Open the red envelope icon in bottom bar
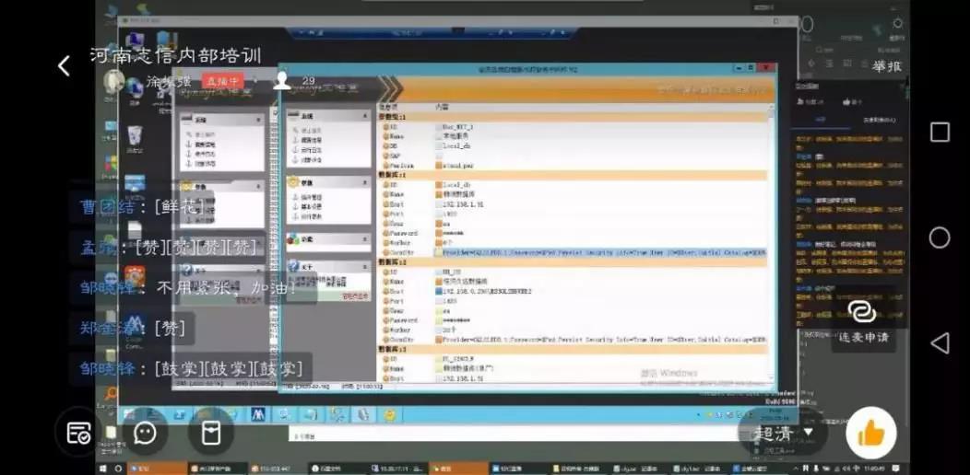The image size is (970, 475). (211, 433)
